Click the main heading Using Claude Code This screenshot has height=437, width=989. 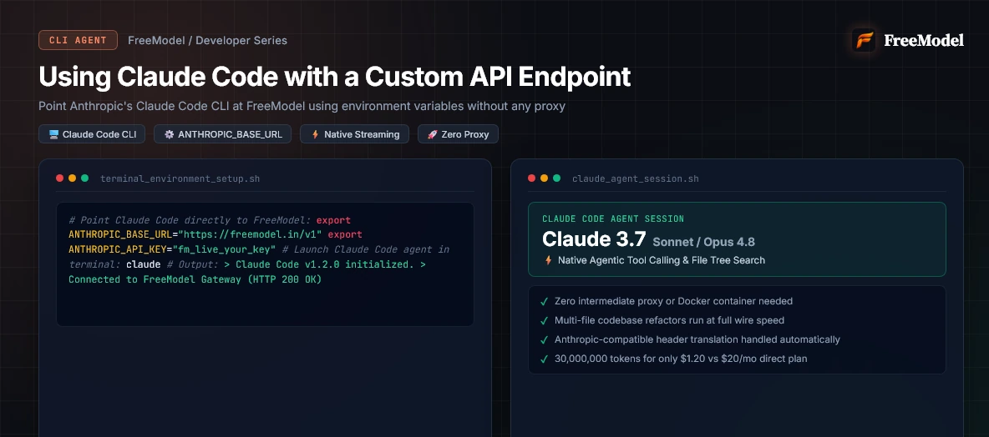[x=334, y=76]
